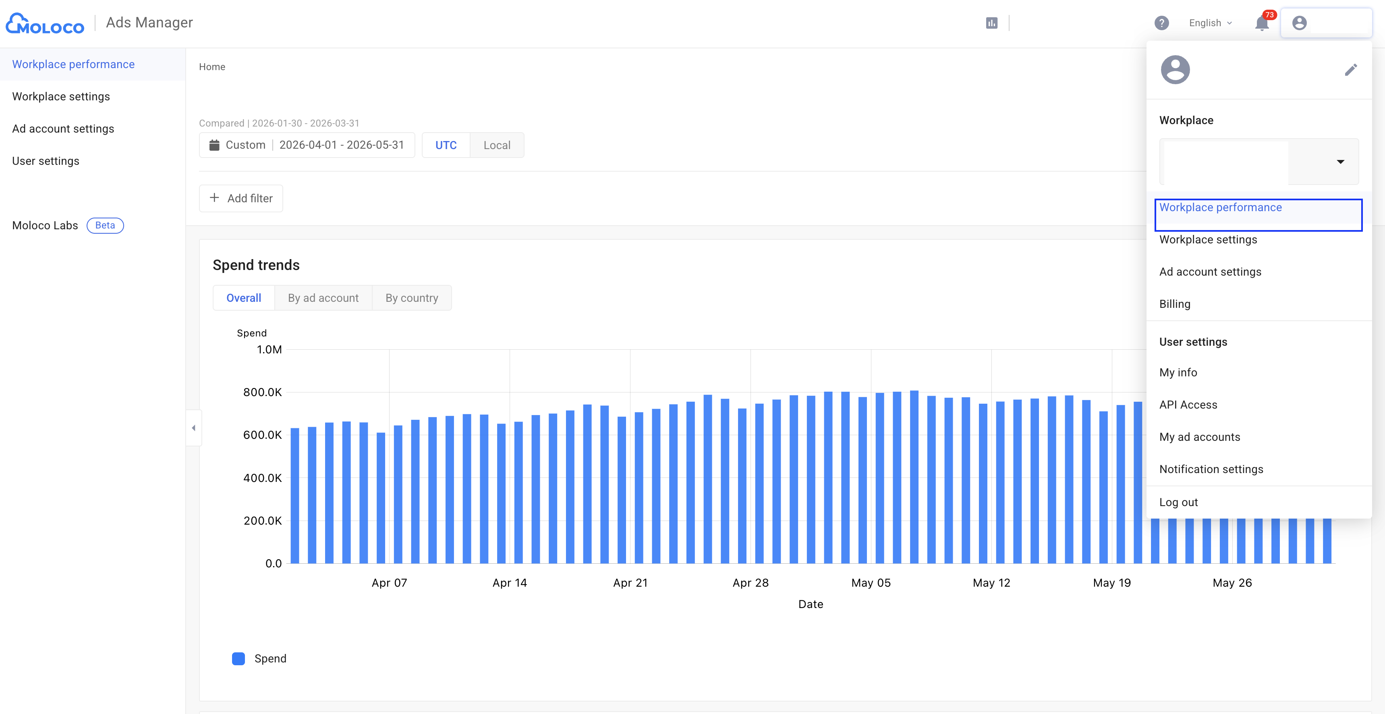Select the Overall spend trends tab
This screenshot has height=714, width=1385.
point(244,298)
